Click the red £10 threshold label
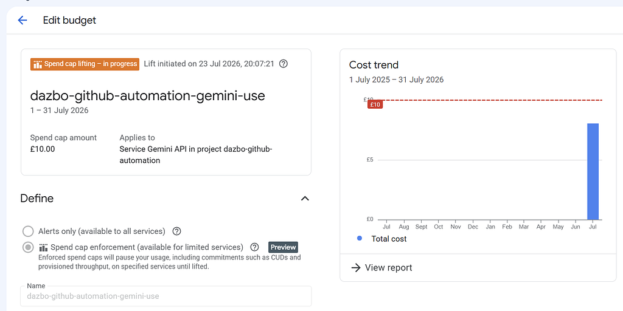Screen dimensions: 623x311 (x=375, y=104)
